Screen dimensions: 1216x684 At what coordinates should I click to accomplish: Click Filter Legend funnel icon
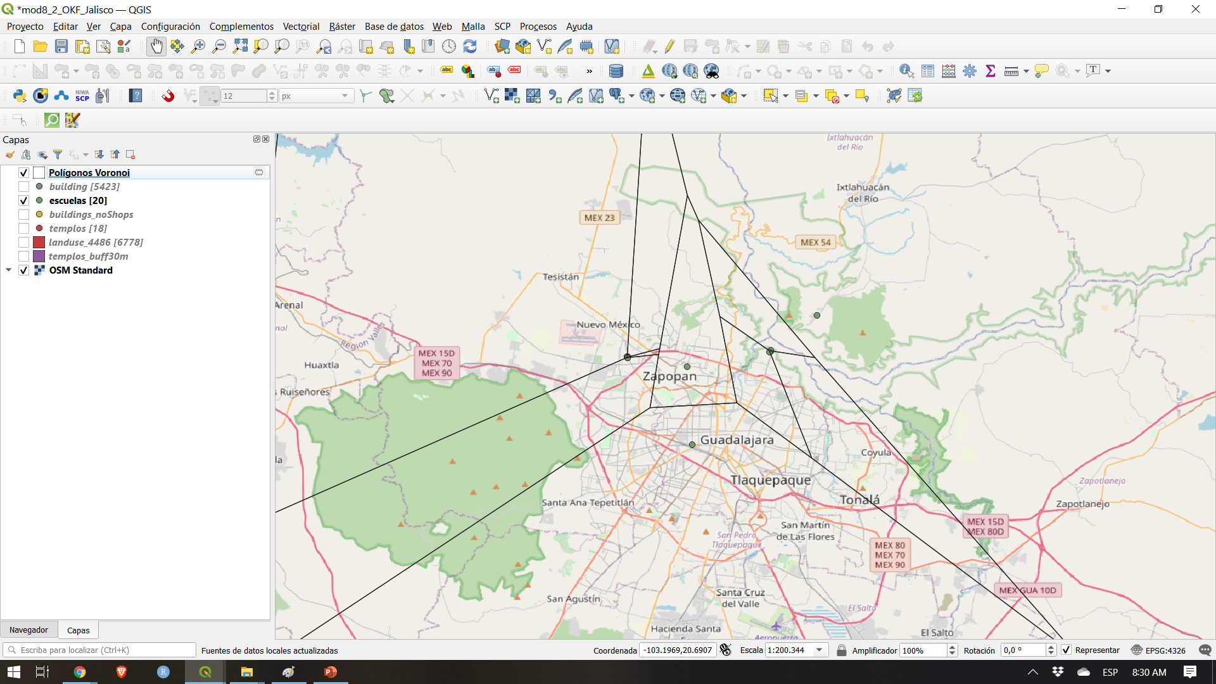coord(58,155)
